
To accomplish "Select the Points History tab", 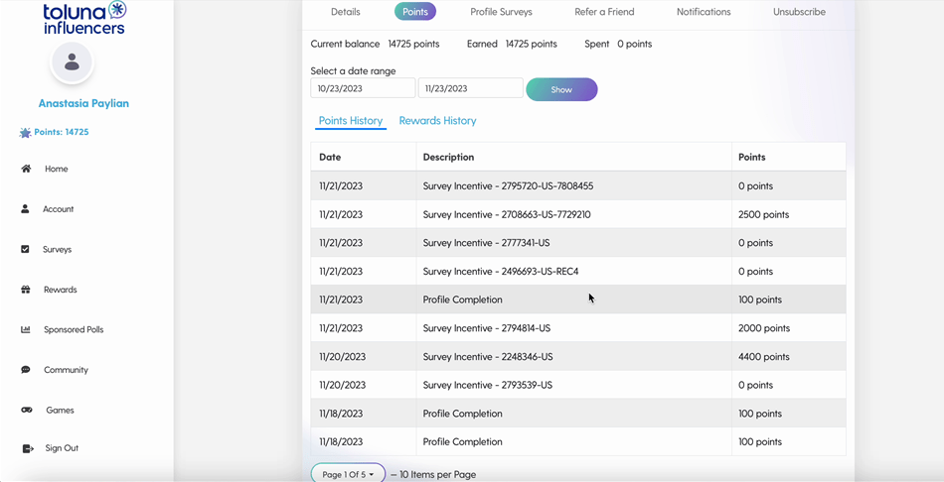I will (351, 121).
